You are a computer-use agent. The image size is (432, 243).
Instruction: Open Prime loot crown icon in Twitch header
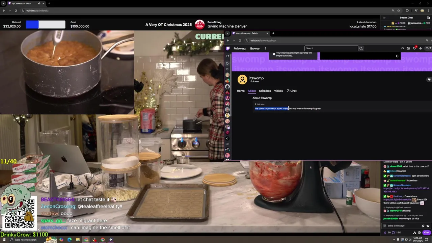402,48
